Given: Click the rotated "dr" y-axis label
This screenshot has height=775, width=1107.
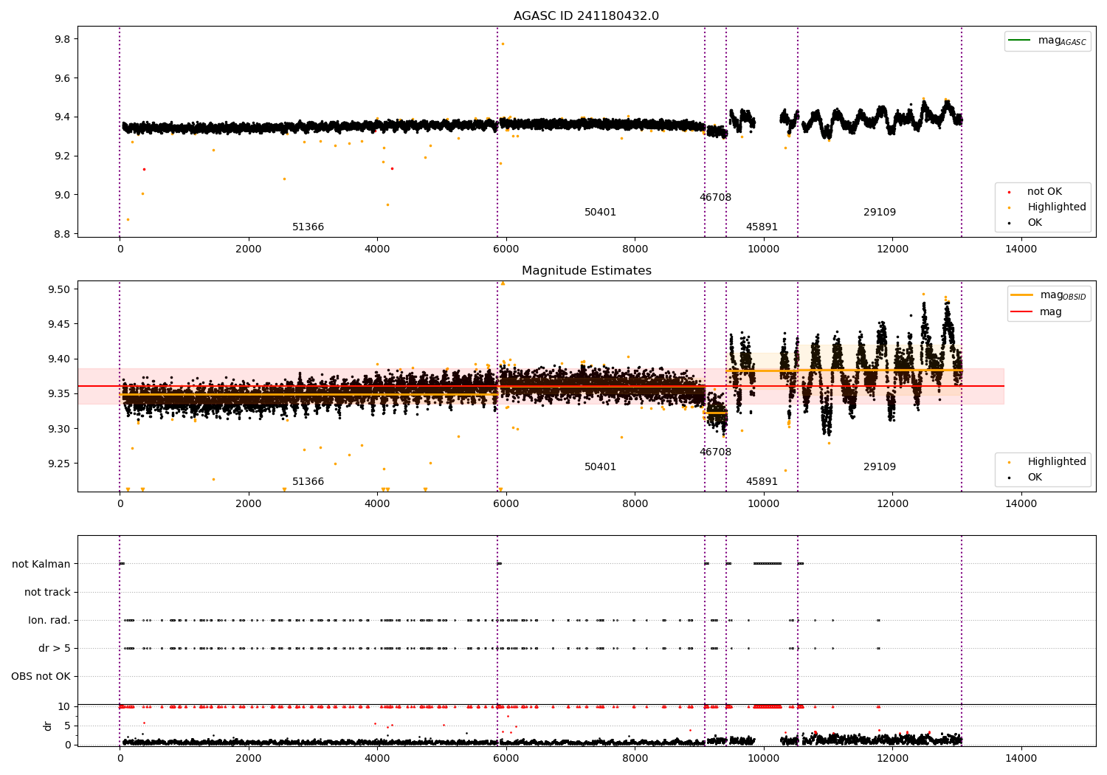Looking at the screenshot, I should [48, 726].
